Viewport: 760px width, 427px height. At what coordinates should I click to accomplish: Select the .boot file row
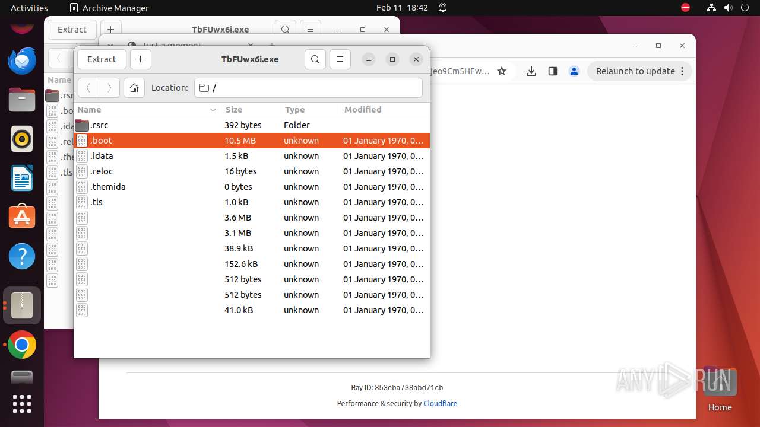pos(252,141)
